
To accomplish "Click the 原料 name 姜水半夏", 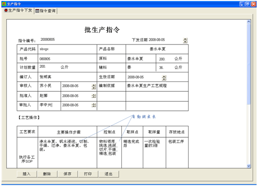I will click(x=141, y=59).
